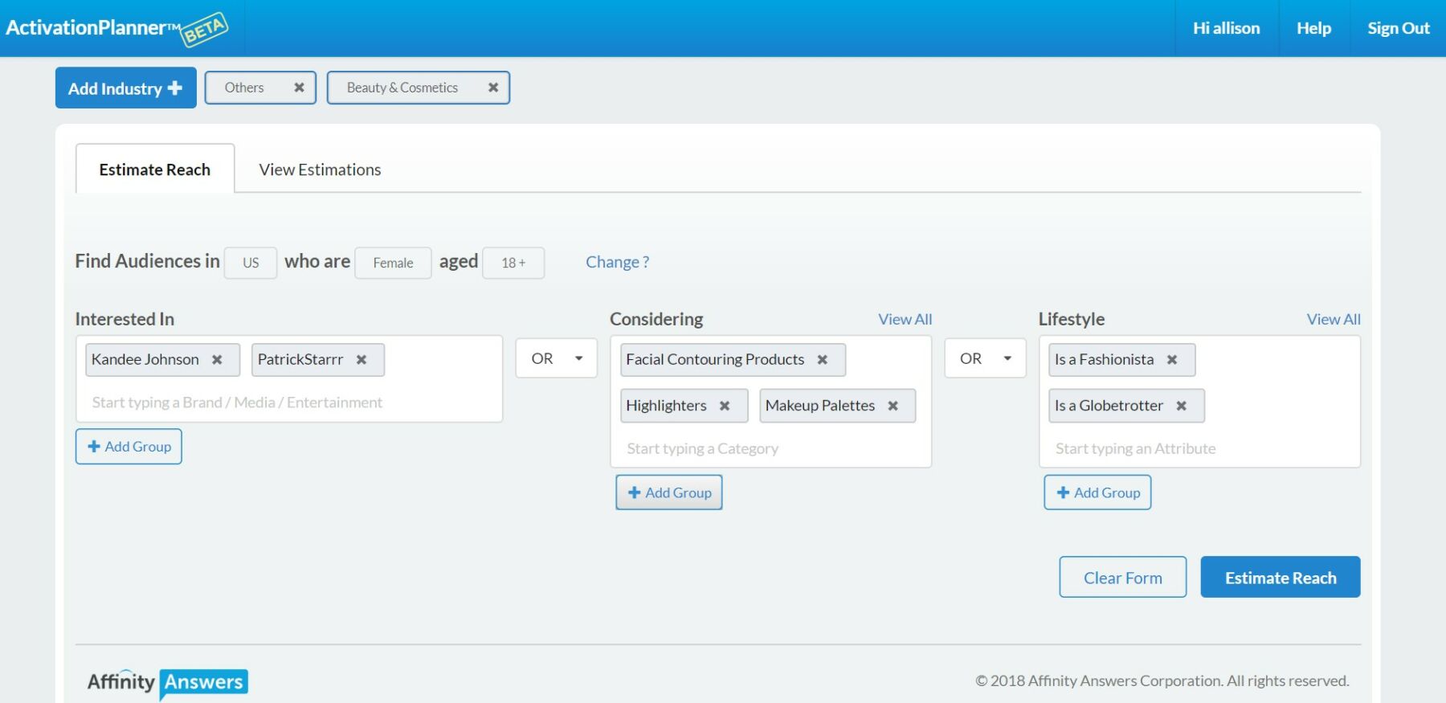Remove the Others industry tag
1446x703 pixels.
(x=299, y=88)
